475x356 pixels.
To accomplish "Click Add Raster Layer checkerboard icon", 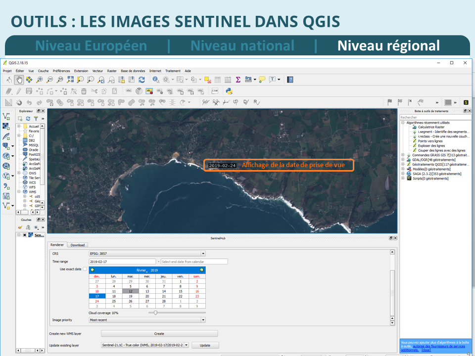I will [6, 126].
